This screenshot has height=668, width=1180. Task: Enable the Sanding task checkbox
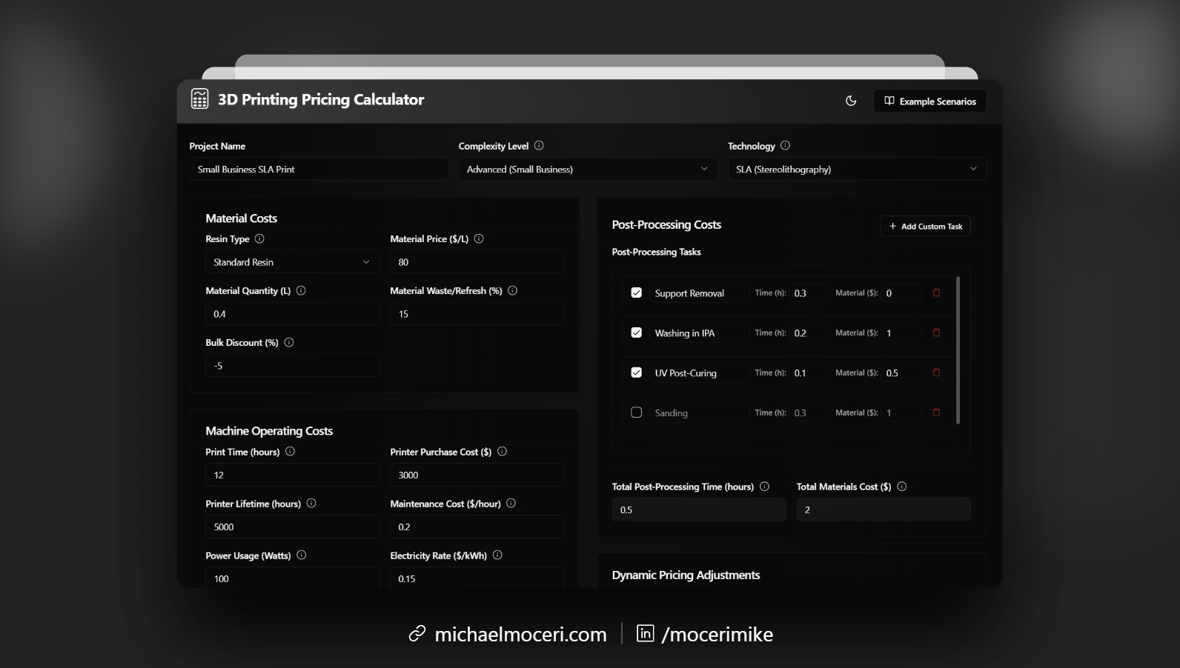[x=636, y=413]
